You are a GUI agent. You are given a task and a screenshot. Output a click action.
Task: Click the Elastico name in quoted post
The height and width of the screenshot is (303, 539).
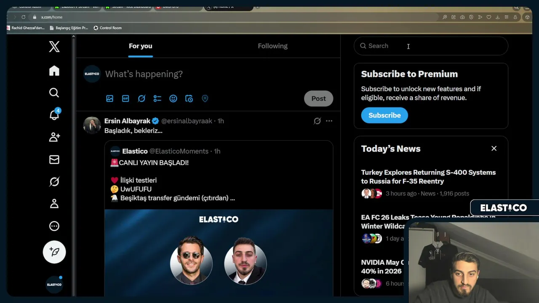pos(135,151)
